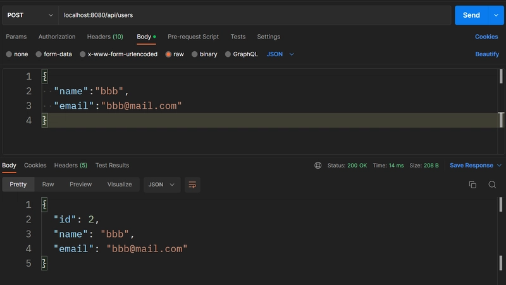Switch to the Headers (10) request tab
The height and width of the screenshot is (285, 506).
click(x=105, y=37)
